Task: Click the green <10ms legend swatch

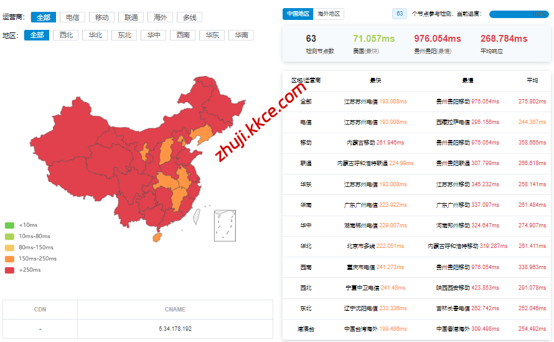Action: tap(9, 225)
